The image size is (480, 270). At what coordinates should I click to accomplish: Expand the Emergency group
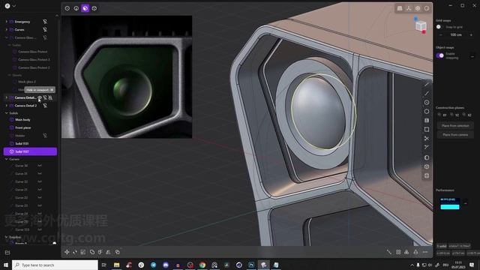pos(7,22)
